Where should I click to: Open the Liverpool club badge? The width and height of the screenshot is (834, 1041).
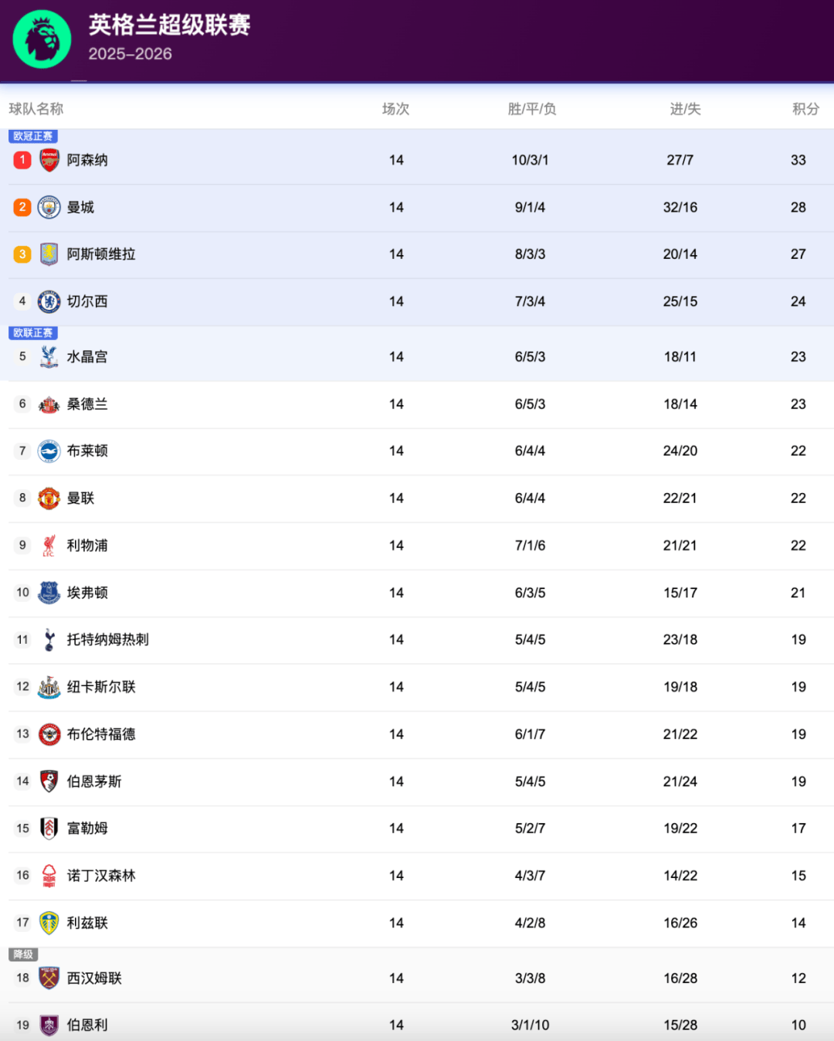click(49, 546)
